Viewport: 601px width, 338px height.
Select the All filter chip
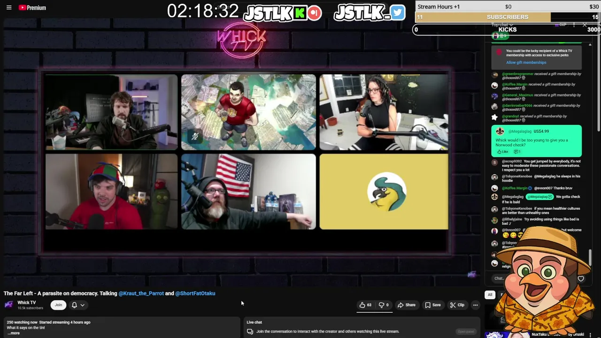[x=490, y=295]
